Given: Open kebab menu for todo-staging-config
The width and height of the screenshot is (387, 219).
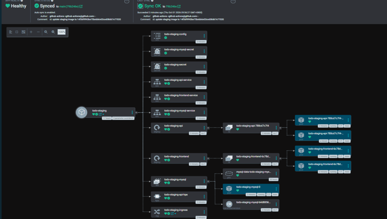Looking at the screenshot, I should [x=204, y=36].
